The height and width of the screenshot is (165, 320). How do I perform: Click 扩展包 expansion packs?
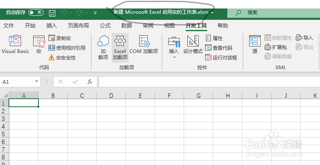[276, 47]
